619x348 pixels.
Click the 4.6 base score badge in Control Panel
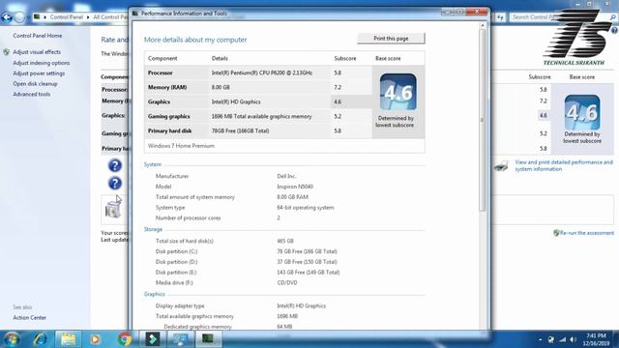point(582,112)
